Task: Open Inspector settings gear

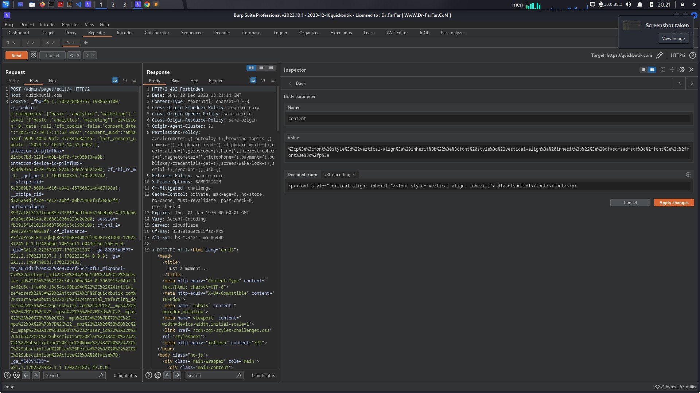Action: click(682, 70)
